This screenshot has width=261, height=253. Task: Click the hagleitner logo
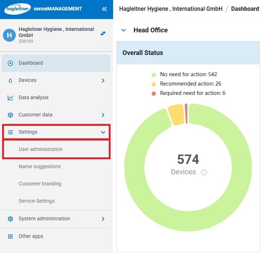click(x=17, y=9)
